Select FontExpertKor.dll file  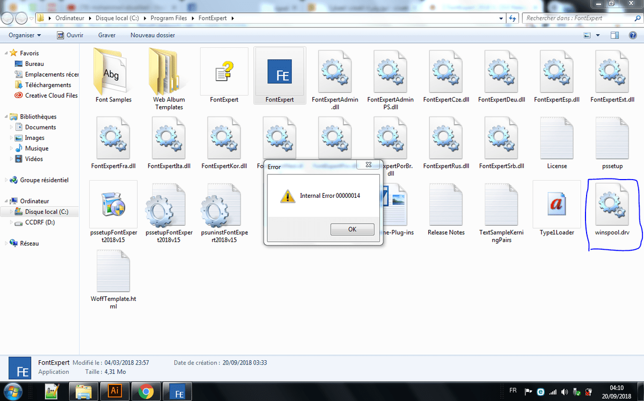pos(224,142)
